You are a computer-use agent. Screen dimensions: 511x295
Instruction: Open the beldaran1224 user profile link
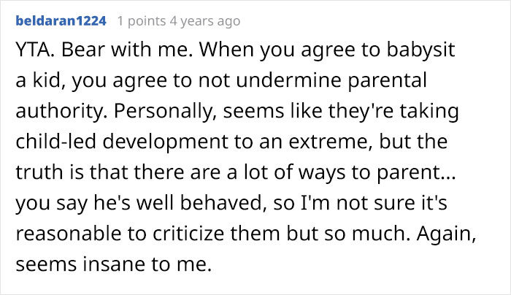pyautogui.click(x=61, y=20)
